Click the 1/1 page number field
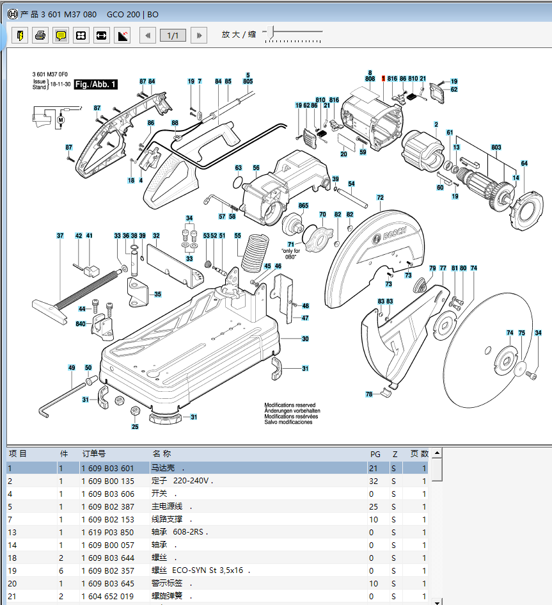The width and height of the screenshot is (552, 605). tap(173, 35)
